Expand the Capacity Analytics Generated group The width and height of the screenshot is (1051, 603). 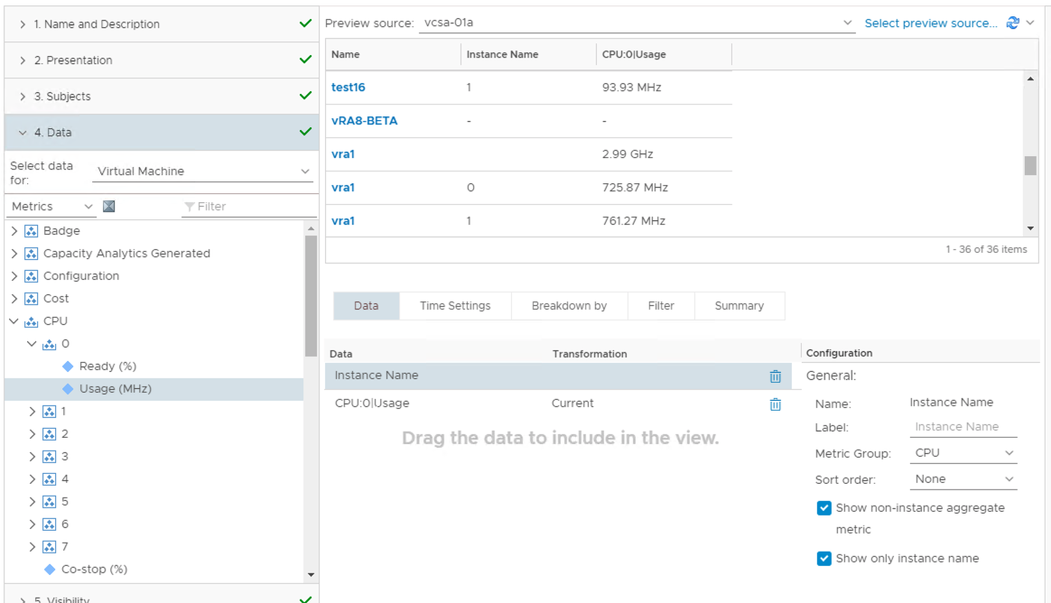tap(14, 254)
